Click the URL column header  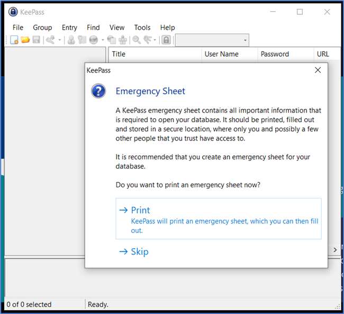click(327, 54)
